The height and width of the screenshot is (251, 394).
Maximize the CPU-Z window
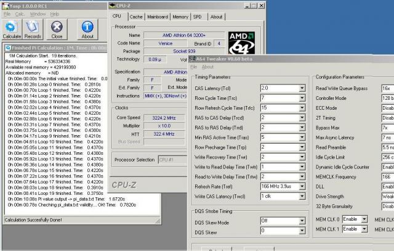[x=254, y=6]
